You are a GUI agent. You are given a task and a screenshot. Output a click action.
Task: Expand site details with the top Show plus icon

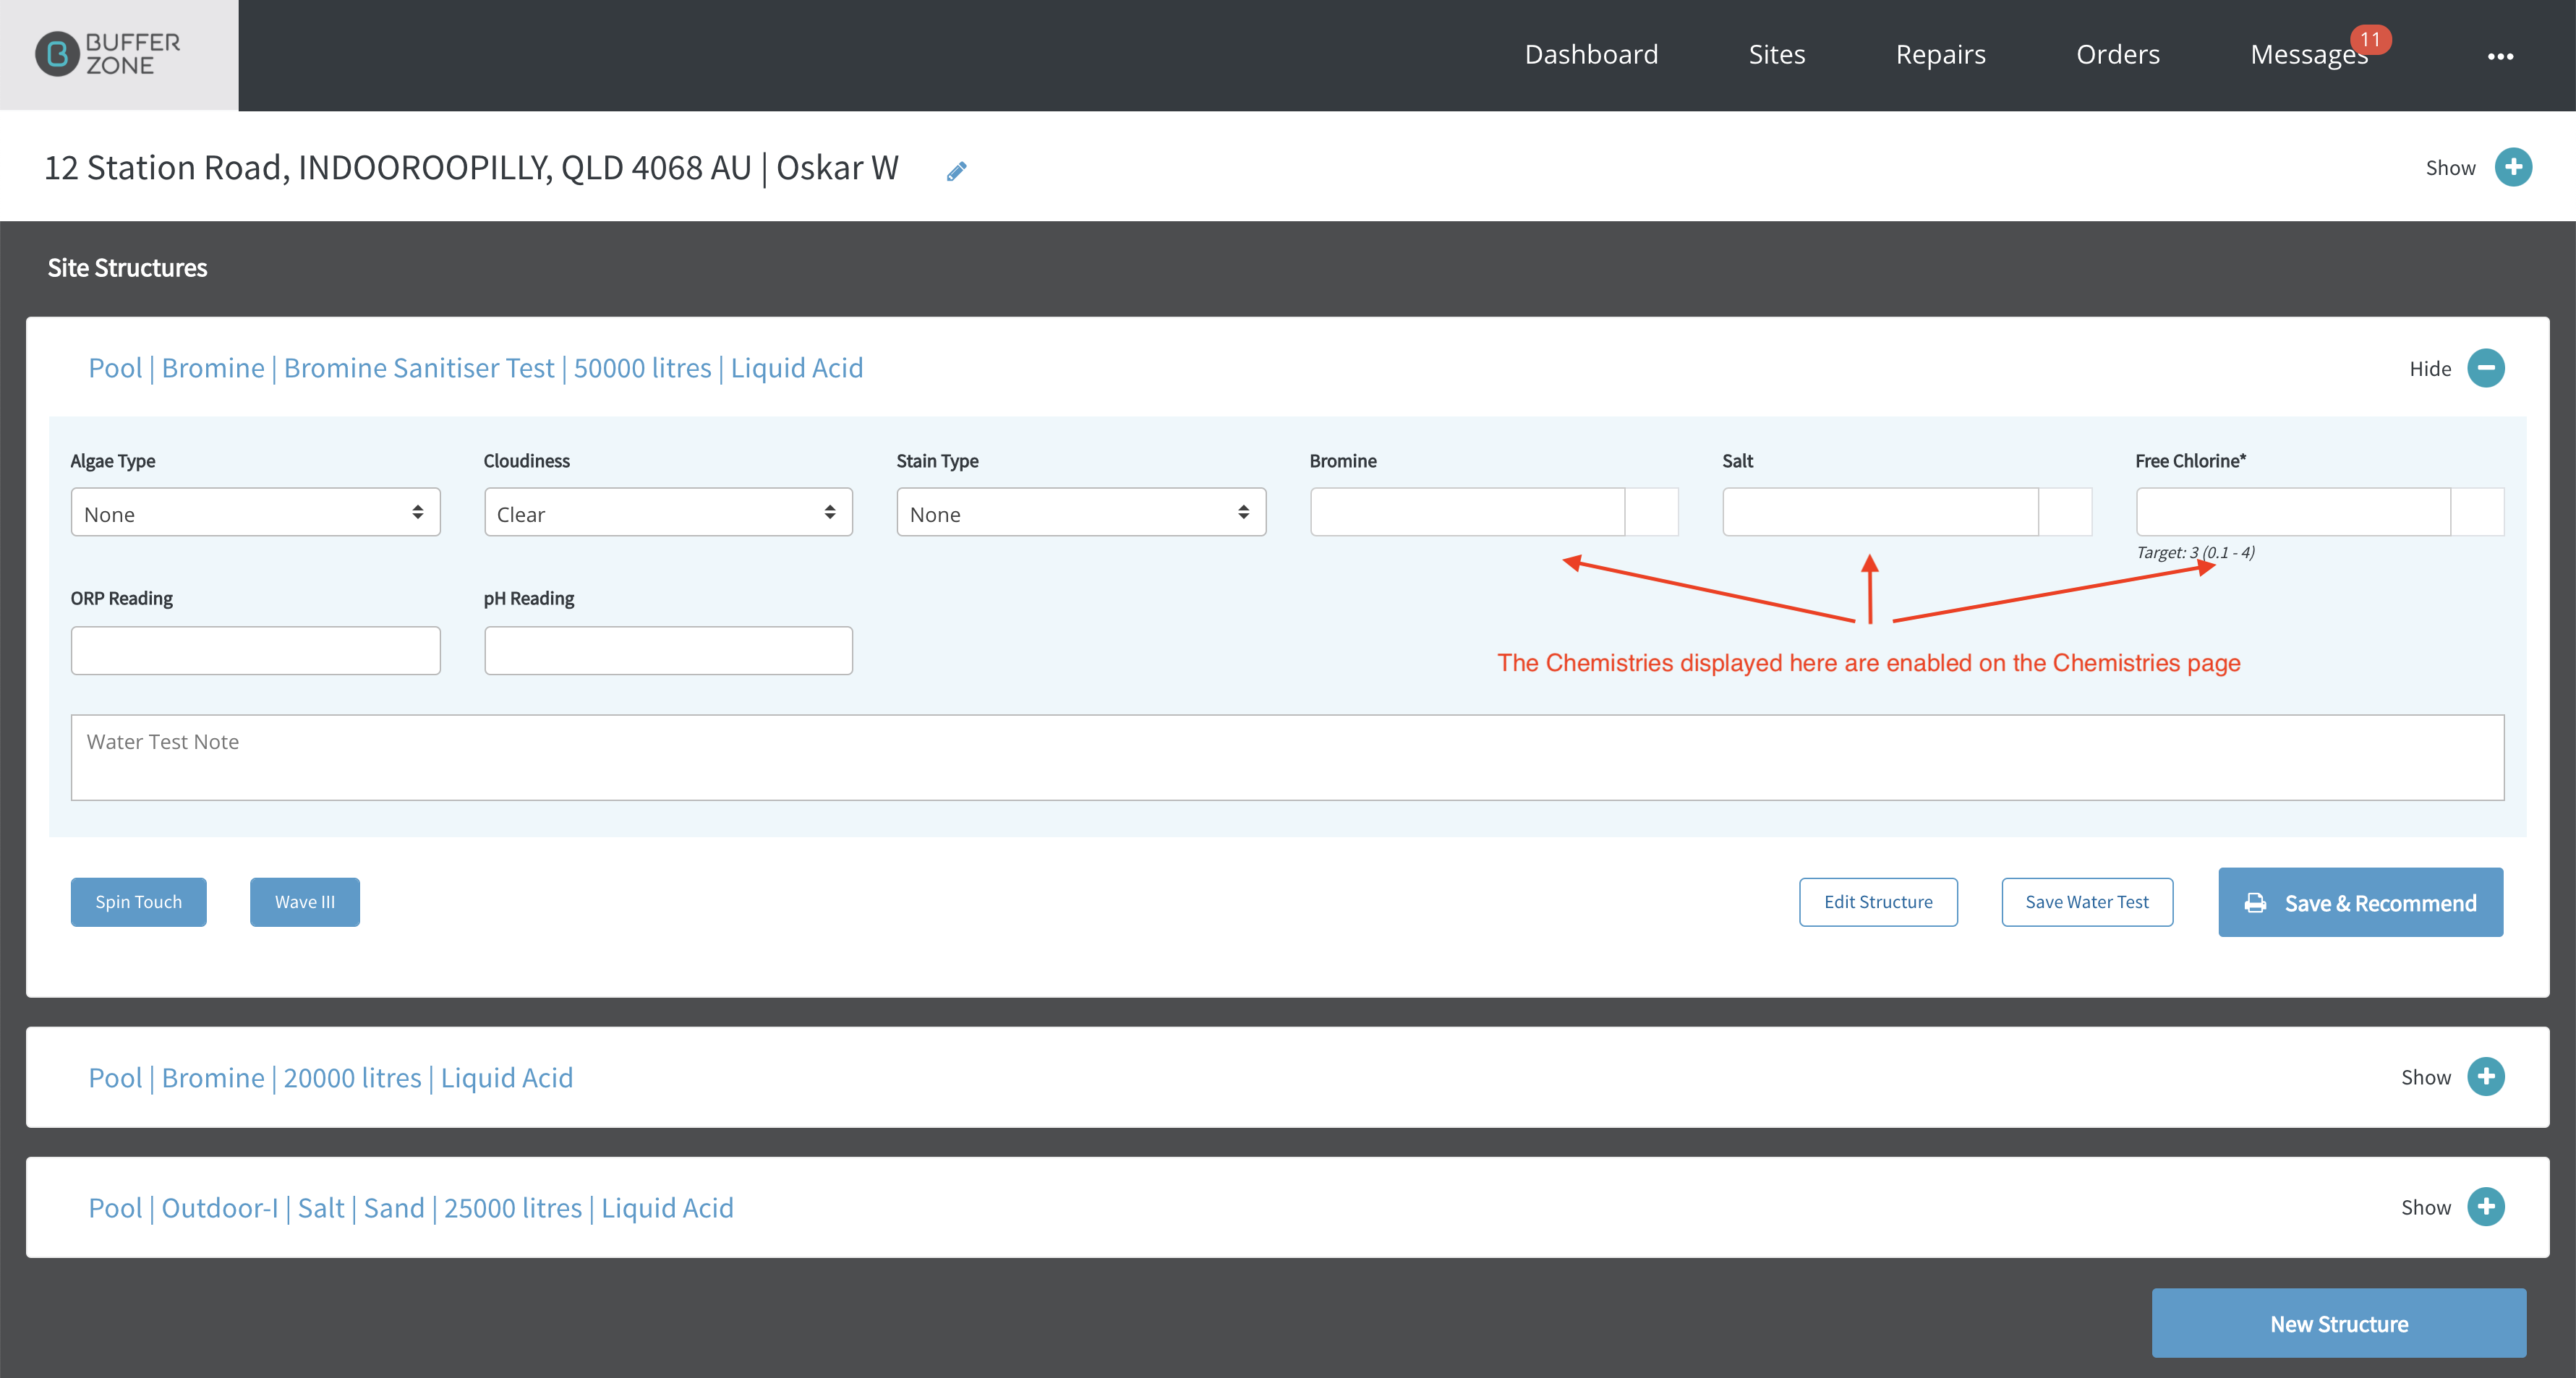point(2512,167)
